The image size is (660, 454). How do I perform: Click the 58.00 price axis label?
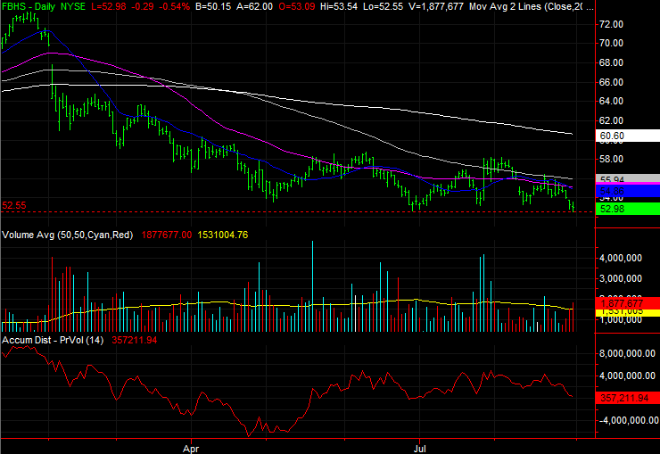pyautogui.click(x=611, y=159)
